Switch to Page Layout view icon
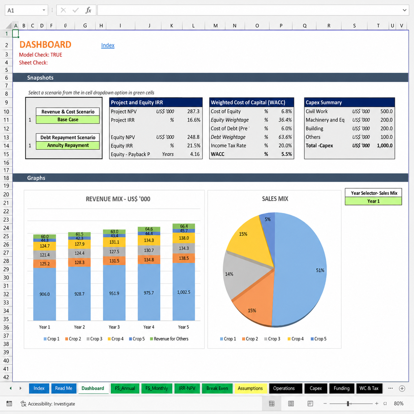This screenshot has height=414, width=414. [291, 403]
